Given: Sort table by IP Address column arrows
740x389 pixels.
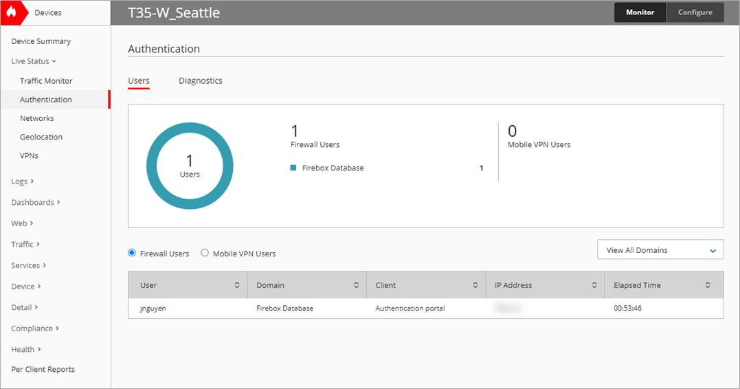Looking at the screenshot, I should (x=594, y=285).
